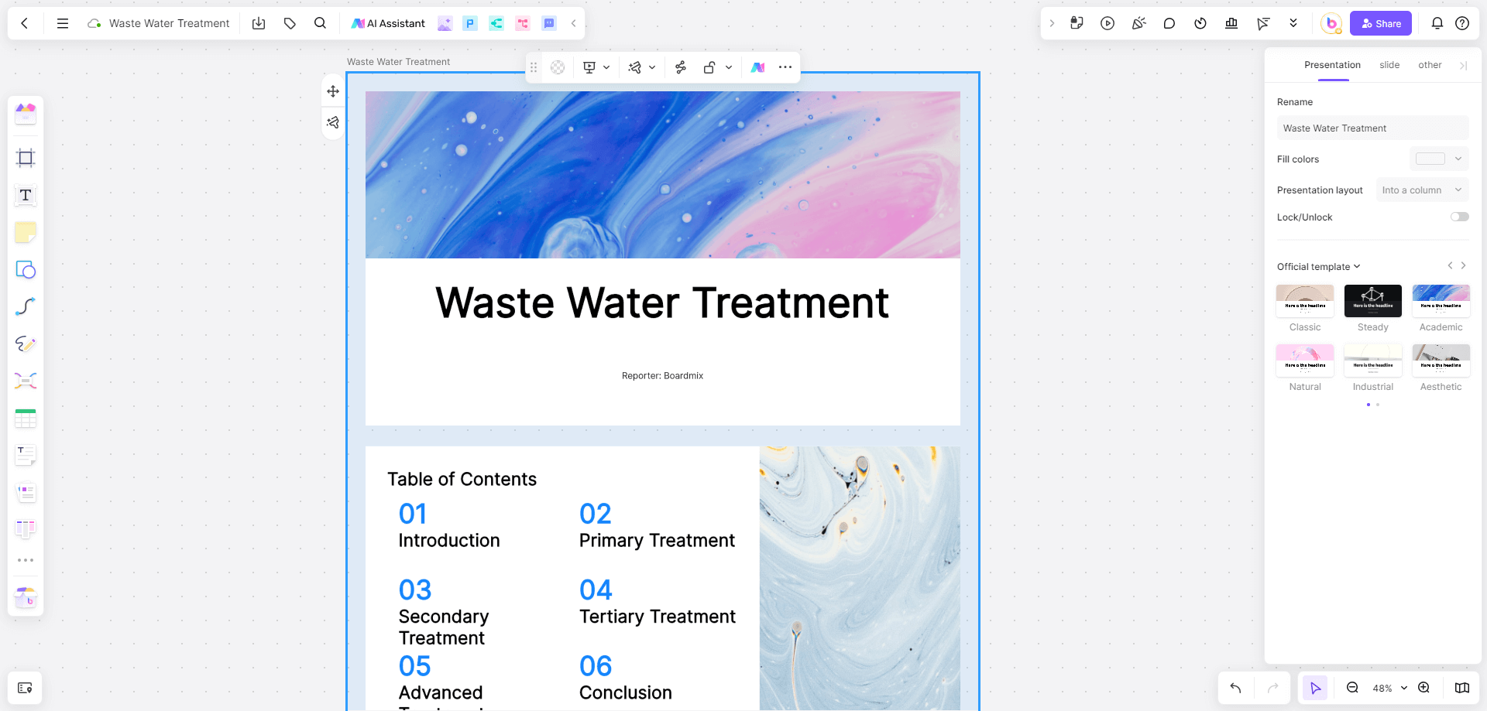
Task: Open the voting chart icon
Action: point(1231,23)
